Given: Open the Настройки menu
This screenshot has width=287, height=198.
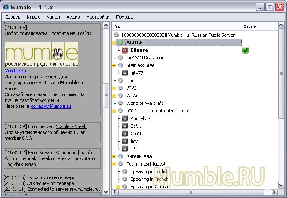Looking at the screenshot, I should [x=98, y=17].
